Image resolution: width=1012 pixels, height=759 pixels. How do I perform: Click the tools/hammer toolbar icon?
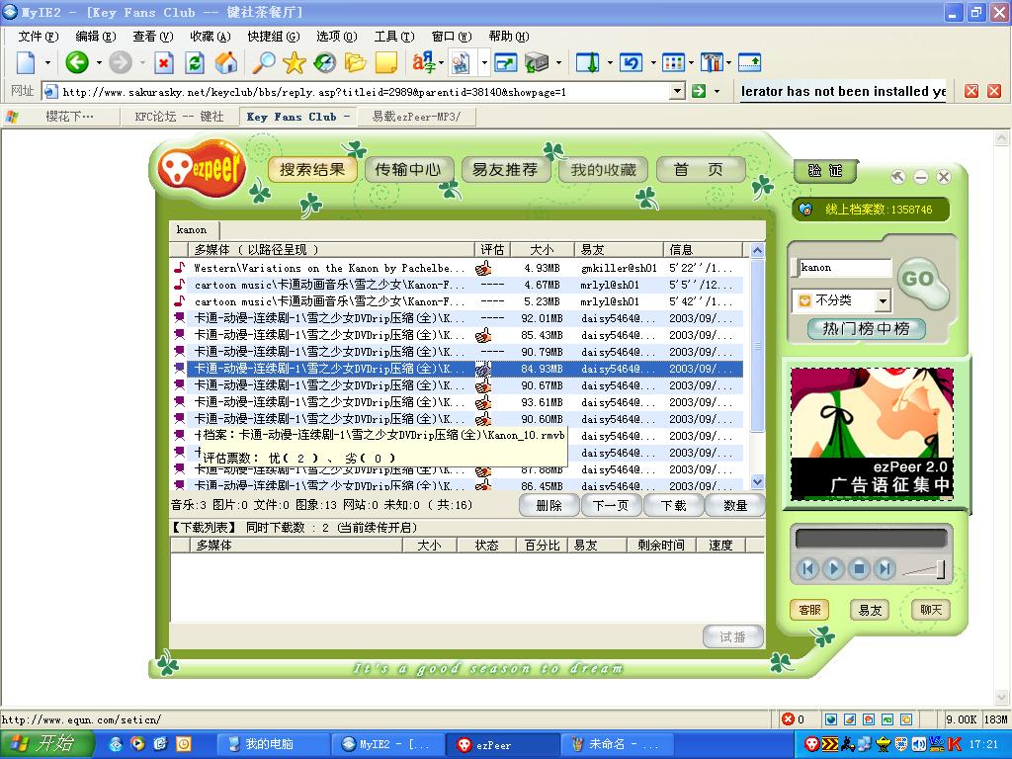(712, 62)
